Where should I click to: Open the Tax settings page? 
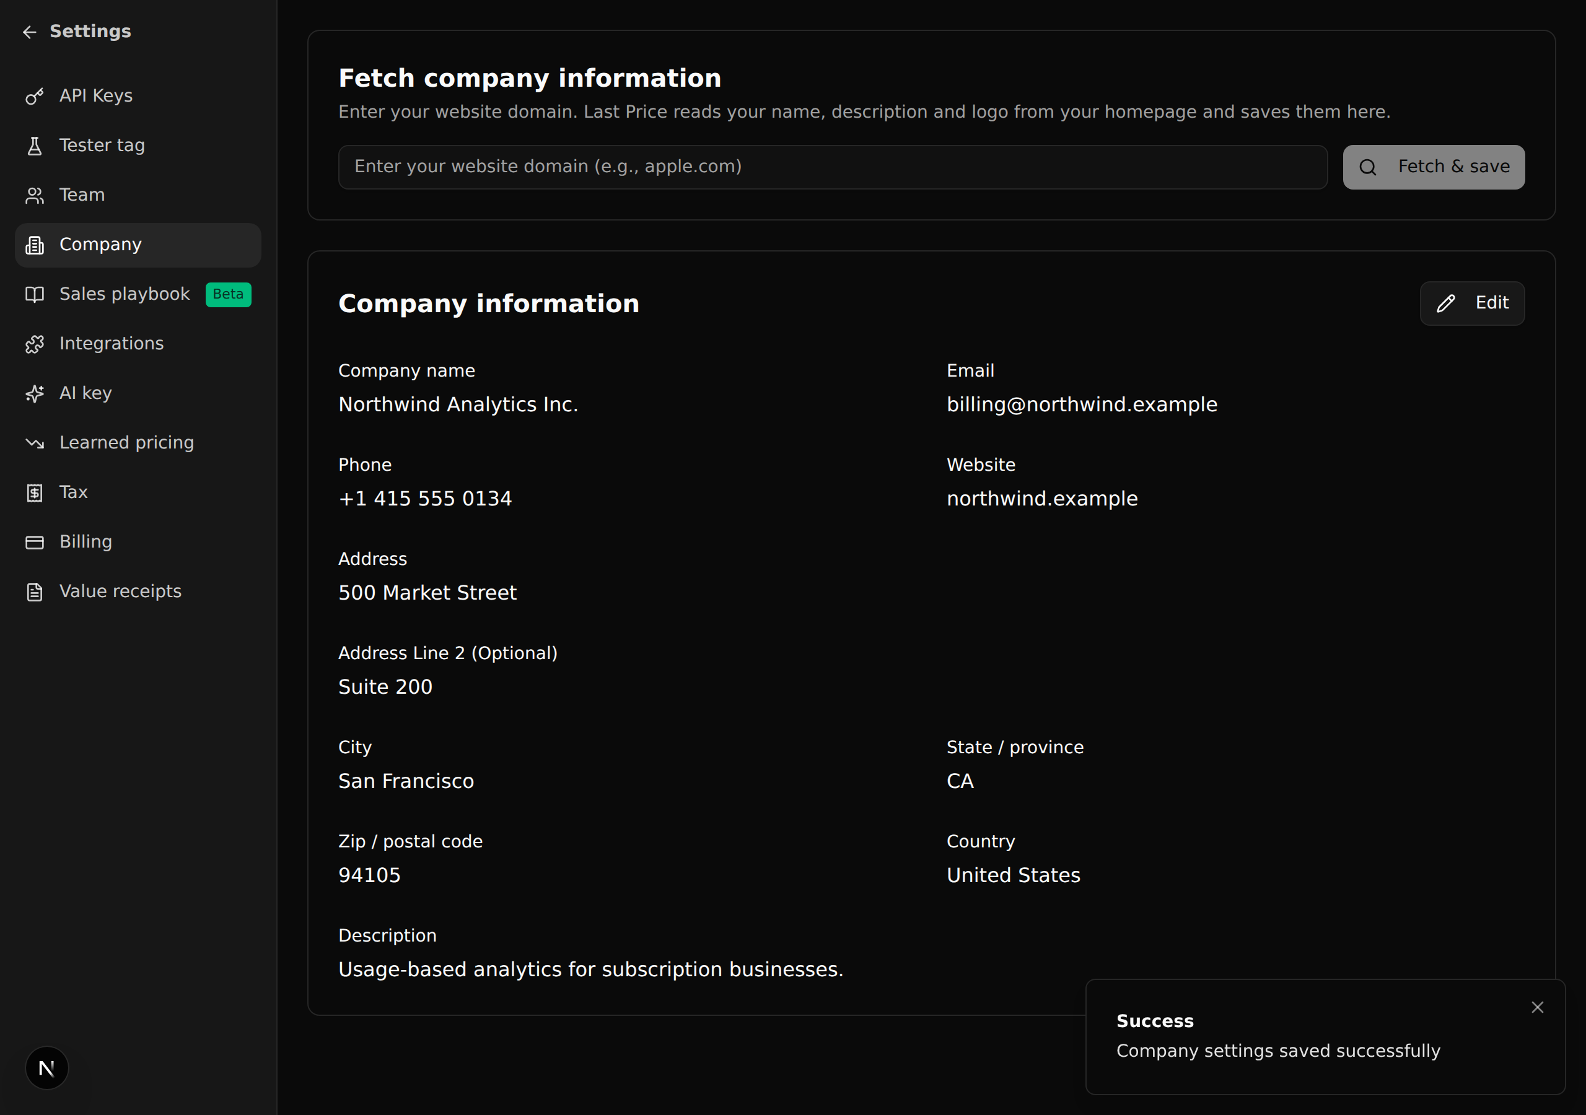[x=138, y=492]
